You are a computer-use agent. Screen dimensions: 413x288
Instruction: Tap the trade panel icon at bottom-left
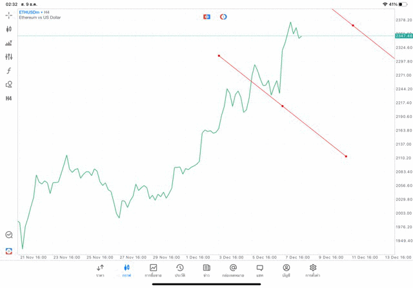[x=9, y=251]
